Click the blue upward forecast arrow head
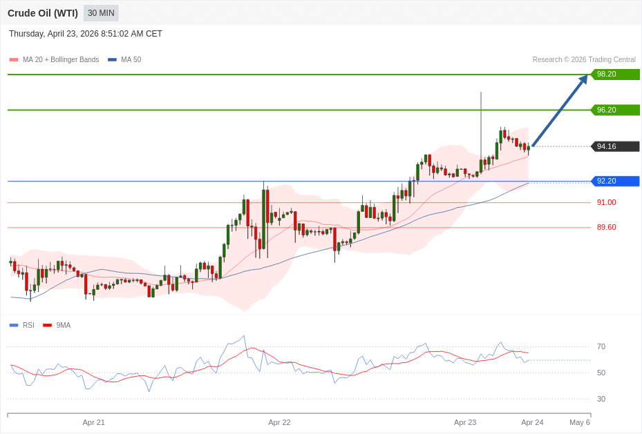 click(583, 79)
